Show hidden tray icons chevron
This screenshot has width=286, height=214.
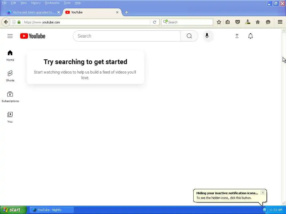coord(265,210)
